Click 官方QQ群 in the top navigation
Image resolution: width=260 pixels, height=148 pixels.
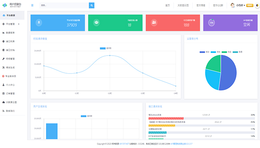(218, 5)
